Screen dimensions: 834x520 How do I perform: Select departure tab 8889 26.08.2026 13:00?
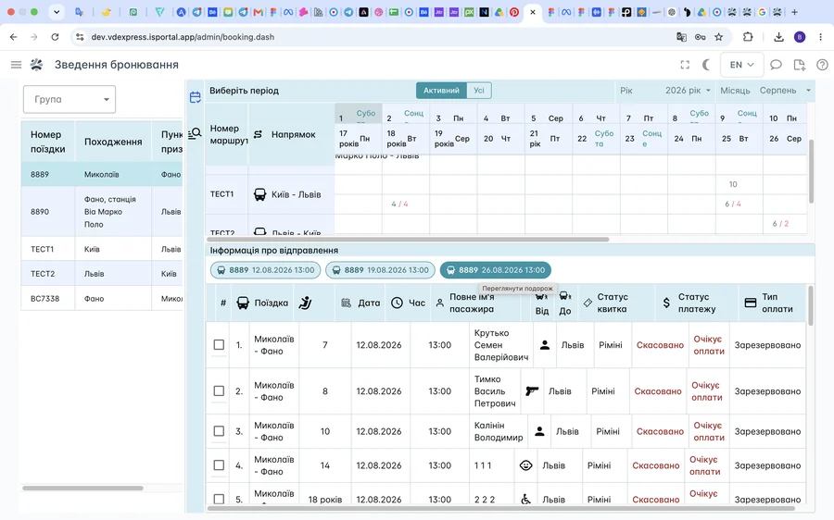(495, 270)
